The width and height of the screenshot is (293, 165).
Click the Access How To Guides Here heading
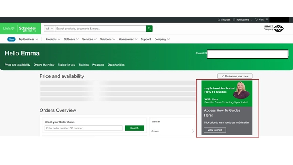point(222,113)
